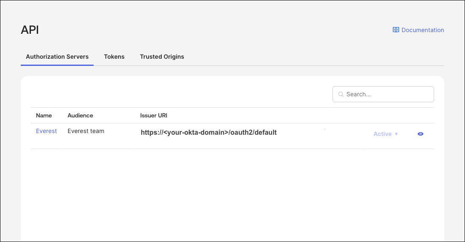Click the small arrow beside Active
Screen dimensions: 465x242
tap(396, 134)
